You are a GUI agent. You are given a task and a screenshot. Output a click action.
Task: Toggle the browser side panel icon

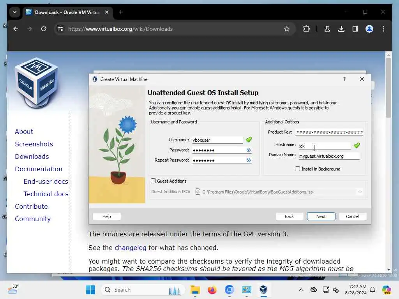click(x=355, y=29)
